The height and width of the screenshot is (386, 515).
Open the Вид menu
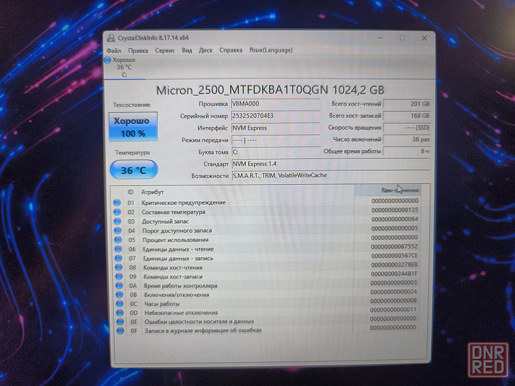click(187, 50)
